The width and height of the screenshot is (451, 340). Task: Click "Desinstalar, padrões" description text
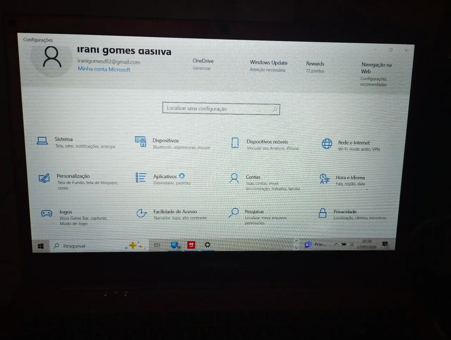pyautogui.click(x=172, y=183)
